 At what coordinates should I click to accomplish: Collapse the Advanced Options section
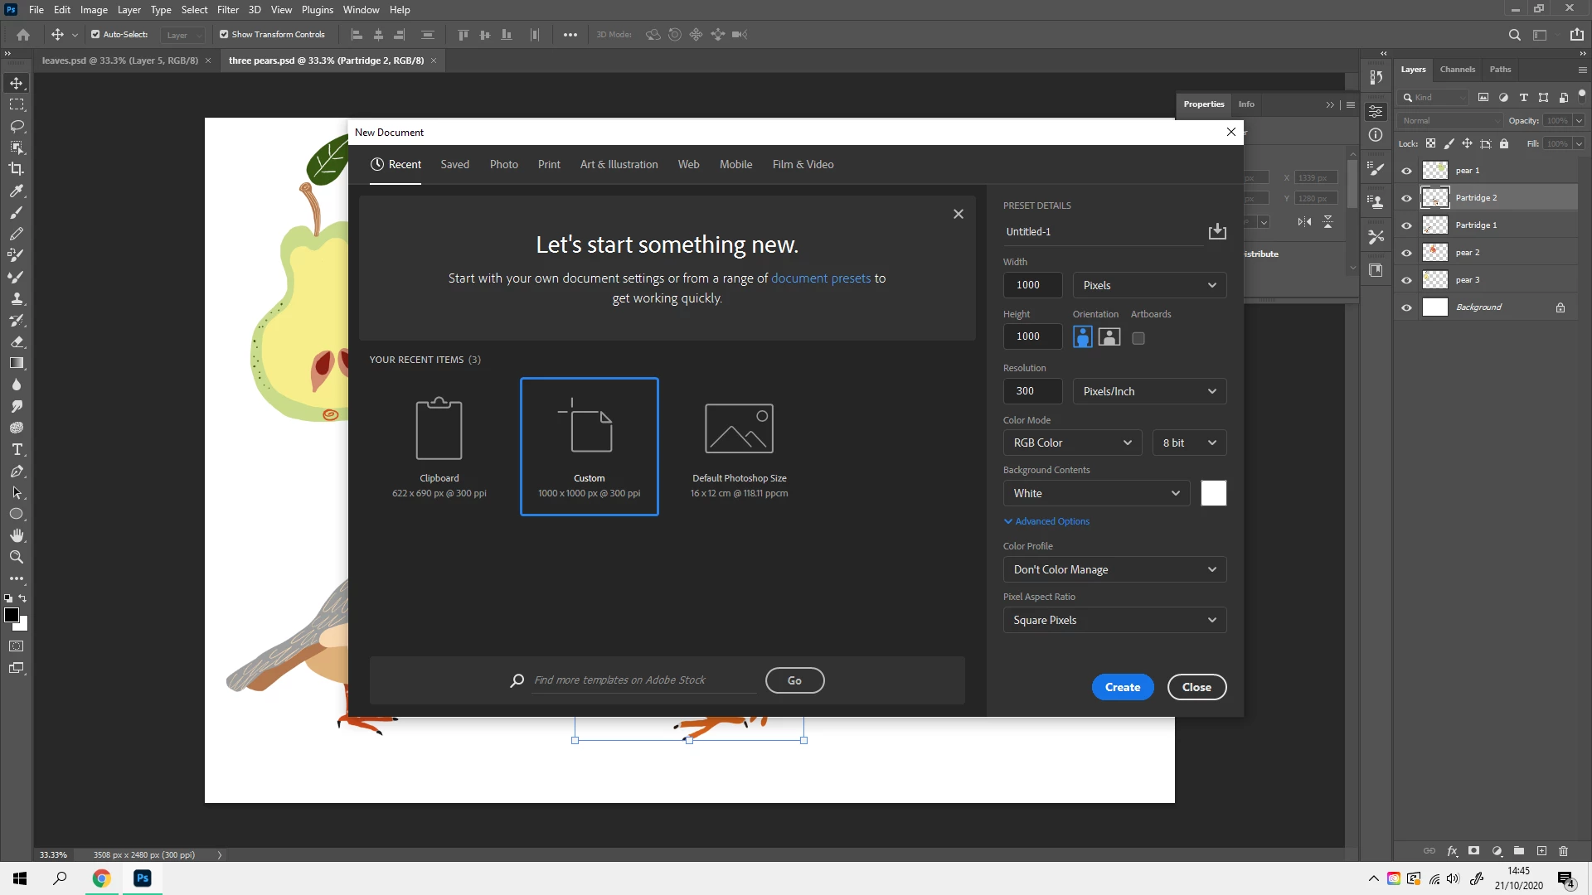pyautogui.click(x=1046, y=521)
